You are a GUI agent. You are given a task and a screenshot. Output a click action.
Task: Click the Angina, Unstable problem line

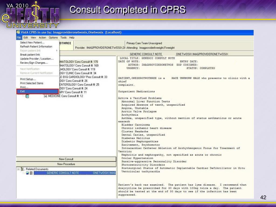(x=135, y=108)
